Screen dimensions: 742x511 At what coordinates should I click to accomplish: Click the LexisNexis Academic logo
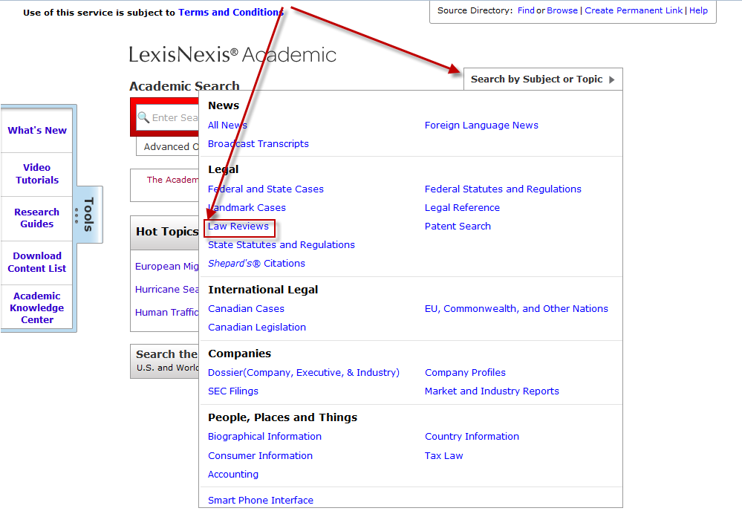232,54
